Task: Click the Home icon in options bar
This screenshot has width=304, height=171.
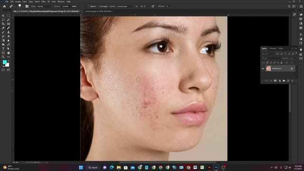Action: tap(4, 6)
